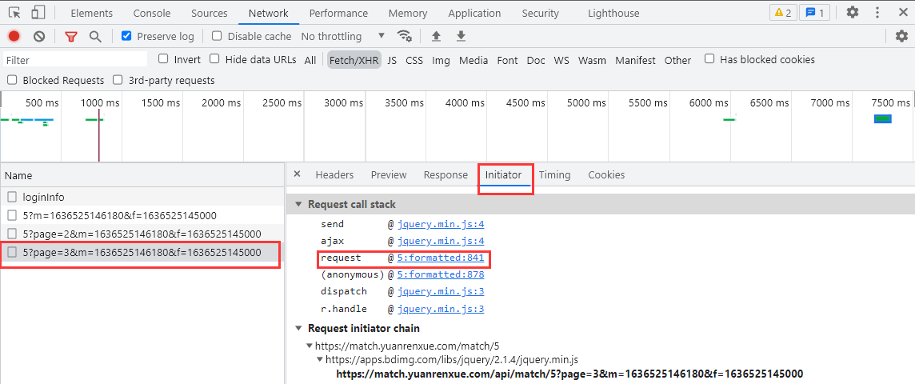
Task: Click the inspect element cursor icon
Action: tap(14, 13)
